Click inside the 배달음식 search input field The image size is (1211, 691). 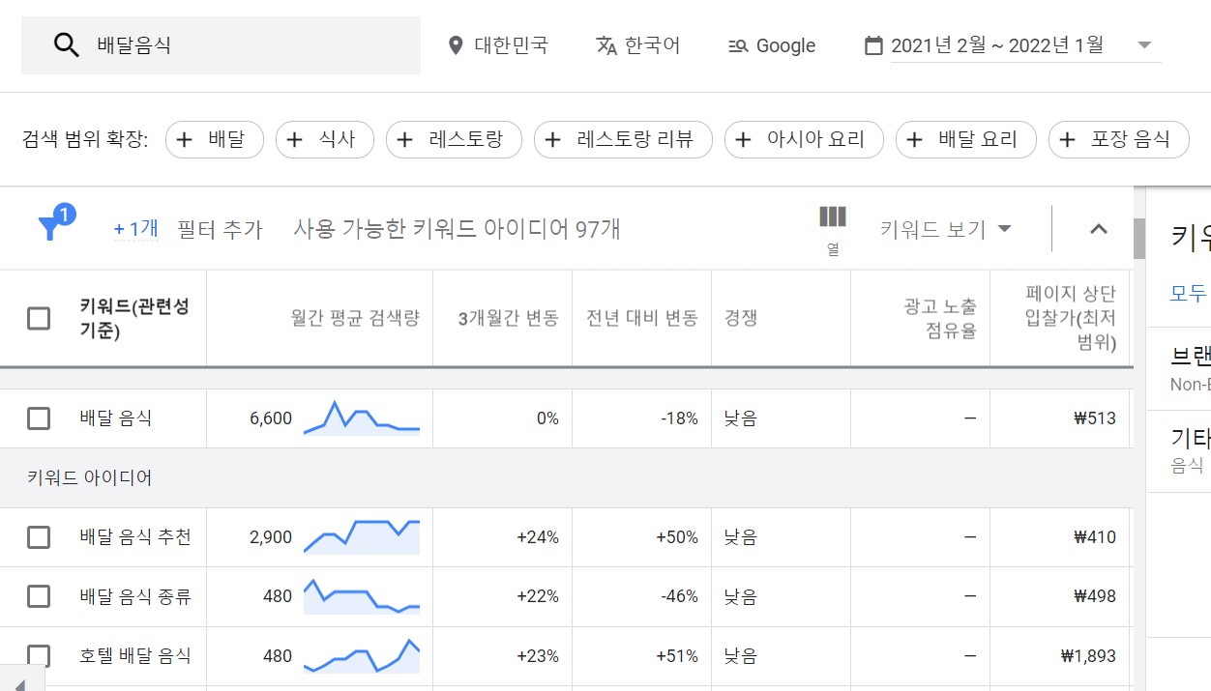tap(193, 43)
